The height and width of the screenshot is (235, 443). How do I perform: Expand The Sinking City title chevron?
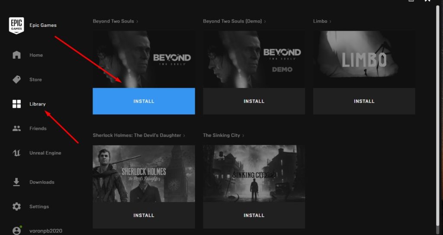point(244,135)
